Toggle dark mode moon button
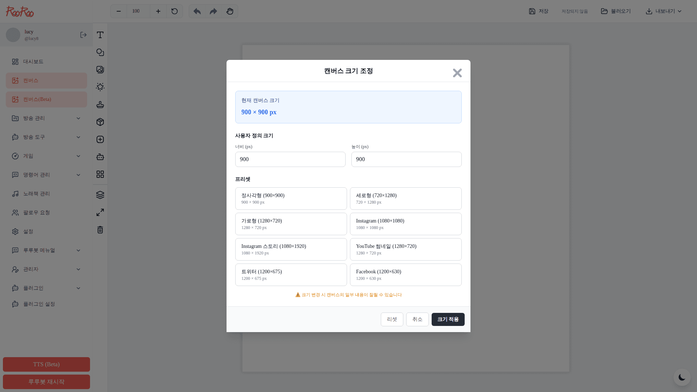697x392 pixels. click(682, 377)
